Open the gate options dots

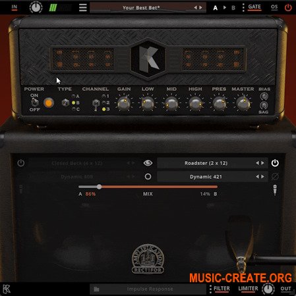click(243, 7)
